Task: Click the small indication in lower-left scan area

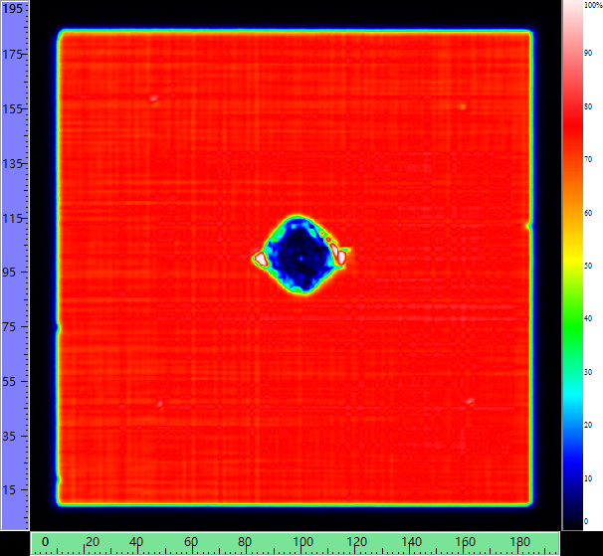Action: tap(159, 403)
